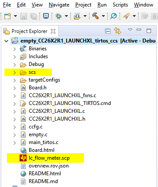Screen dimensions: 158x187
Task: Select the README.html file
Action: pos(45,174)
